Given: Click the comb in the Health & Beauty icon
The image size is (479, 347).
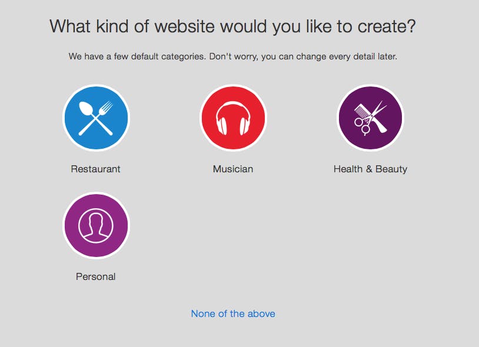Looking at the screenshot, I should (360, 111).
